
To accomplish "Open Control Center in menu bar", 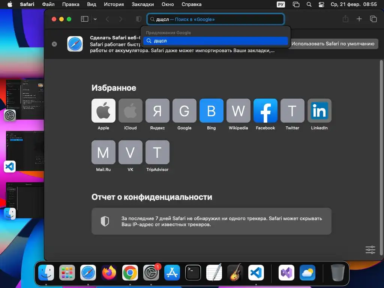I will coord(321,4).
